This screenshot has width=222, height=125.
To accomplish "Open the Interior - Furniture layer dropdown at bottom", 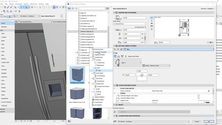I will click(153, 122).
